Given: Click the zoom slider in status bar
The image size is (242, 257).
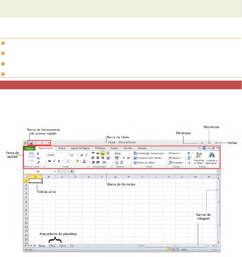Looking at the screenshot, I should click(203, 249).
